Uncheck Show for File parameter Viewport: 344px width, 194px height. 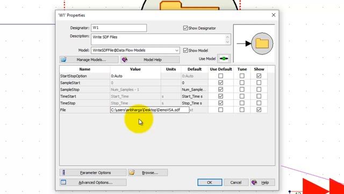tap(259, 110)
